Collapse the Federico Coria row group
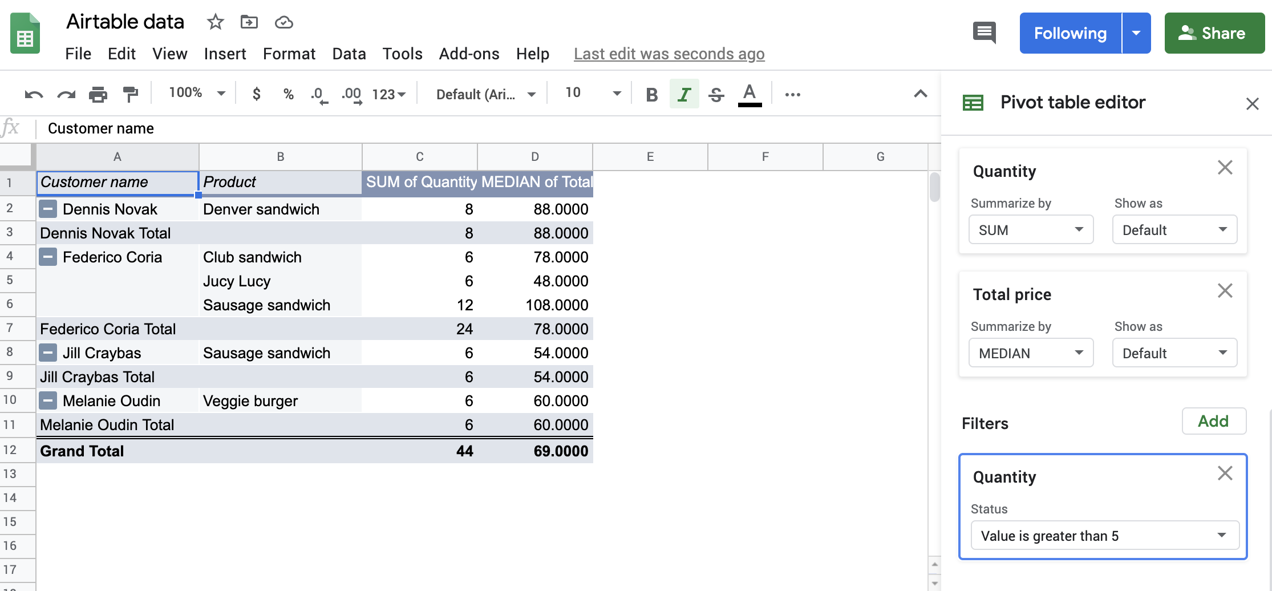The height and width of the screenshot is (591, 1272). pyautogui.click(x=47, y=257)
